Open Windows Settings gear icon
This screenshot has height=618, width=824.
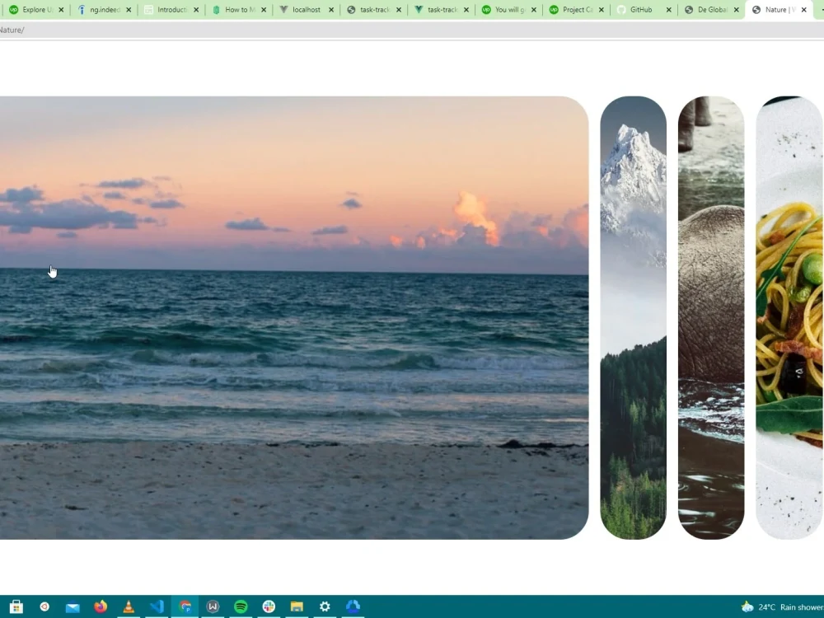coord(325,606)
